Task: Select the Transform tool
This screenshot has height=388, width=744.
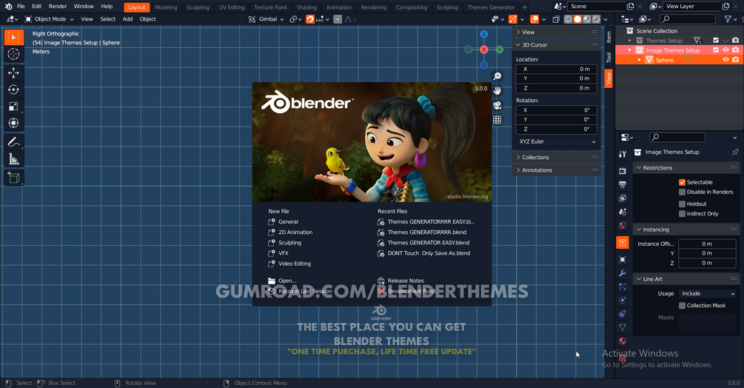Action: [14, 124]
